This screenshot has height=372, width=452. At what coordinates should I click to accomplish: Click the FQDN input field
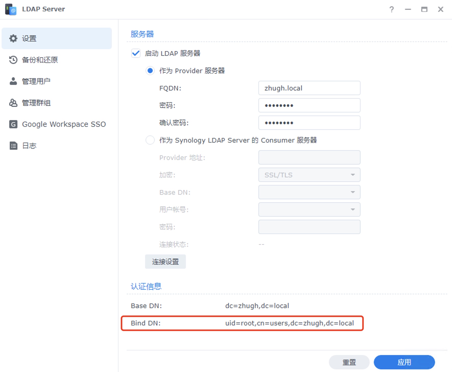pos(309,88)
